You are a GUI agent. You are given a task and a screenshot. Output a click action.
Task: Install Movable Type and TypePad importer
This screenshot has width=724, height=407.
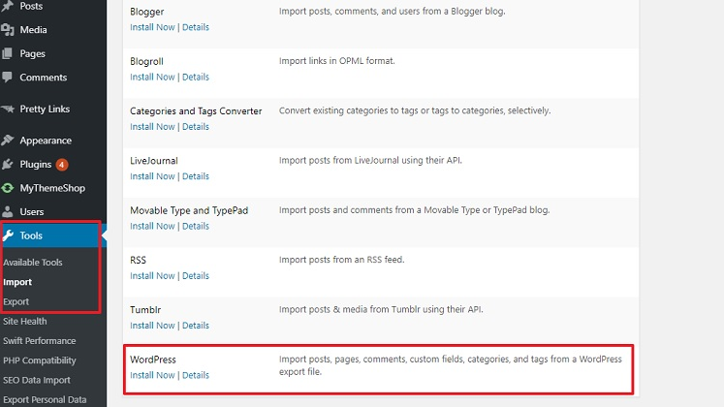pyautogui.click(x=152, y=226)
